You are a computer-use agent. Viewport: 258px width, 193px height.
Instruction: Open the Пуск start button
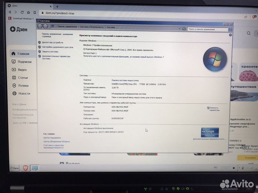pos(14,168)
